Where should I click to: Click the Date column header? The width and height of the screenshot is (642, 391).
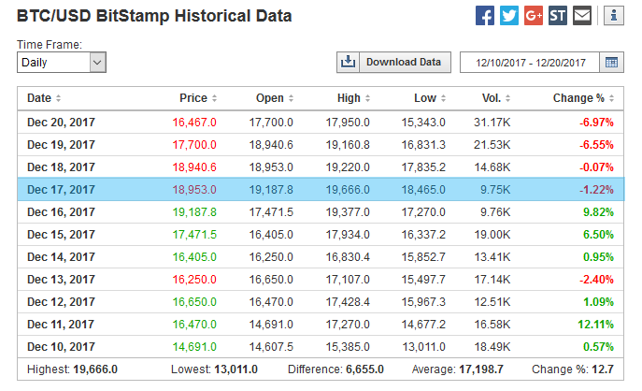pos(39,98)
